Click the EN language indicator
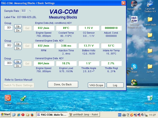 click(x=120, y=115)
